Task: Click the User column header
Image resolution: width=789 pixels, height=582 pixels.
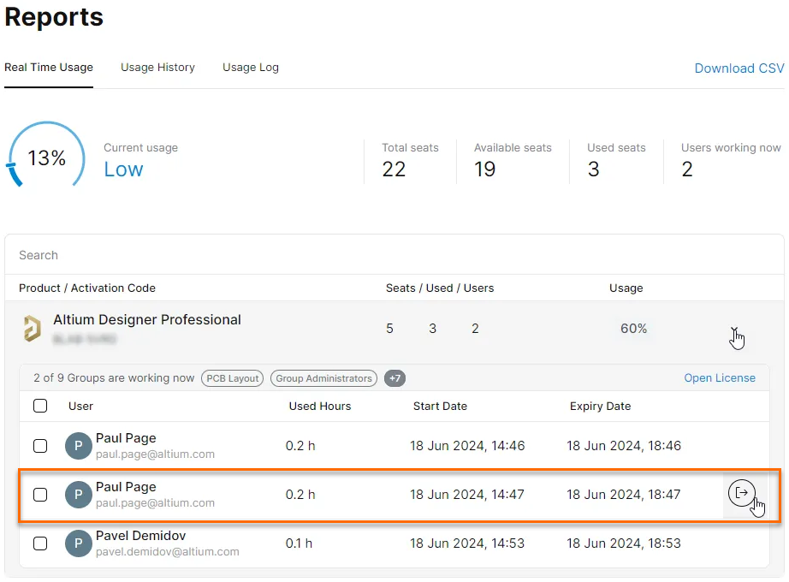Action: [80, 407]
